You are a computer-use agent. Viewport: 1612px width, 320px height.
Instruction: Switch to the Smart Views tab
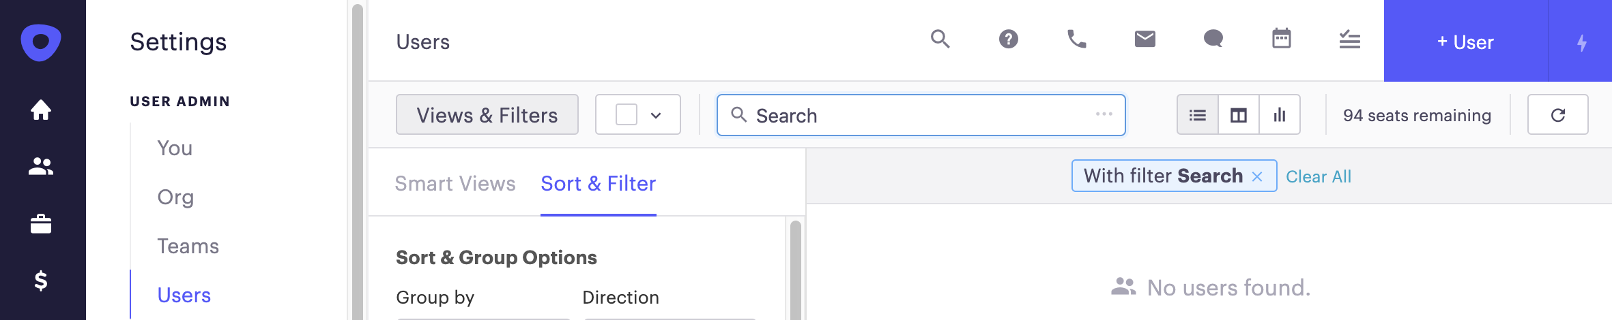point(455,184)
